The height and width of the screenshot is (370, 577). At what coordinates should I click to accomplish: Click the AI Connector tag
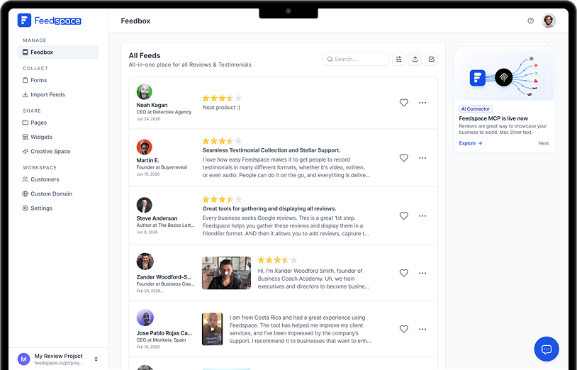tap(476, 109)
